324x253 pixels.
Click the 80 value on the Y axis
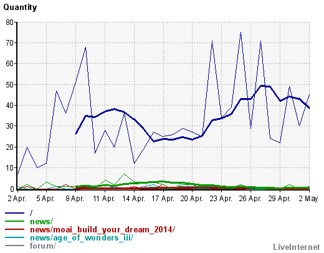(x=9, y=22)
